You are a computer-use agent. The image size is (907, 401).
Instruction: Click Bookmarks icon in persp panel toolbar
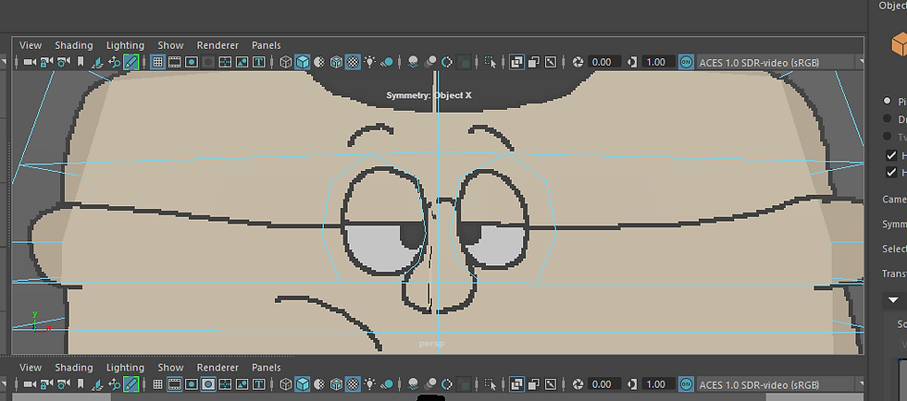pyautogui.click(x=81, y=62)
